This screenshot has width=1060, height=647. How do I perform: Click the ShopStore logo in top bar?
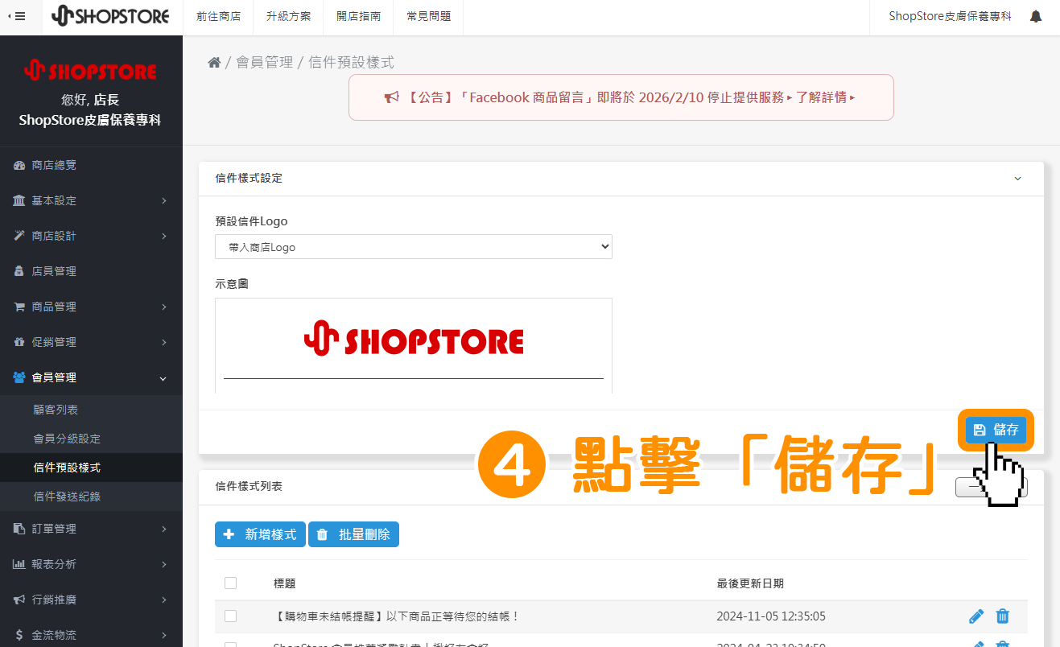(110, 17)
